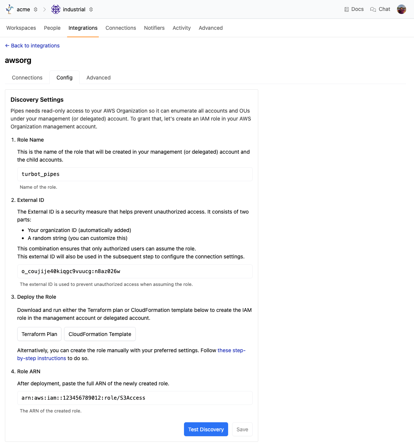
Task: Open the Advanced sub-tab under awsorg
Action: (x=98, y=78)
